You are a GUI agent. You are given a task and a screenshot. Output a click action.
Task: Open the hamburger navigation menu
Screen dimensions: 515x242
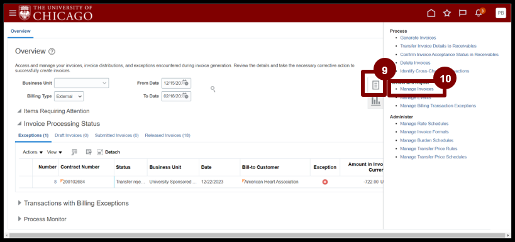point(13,13)
